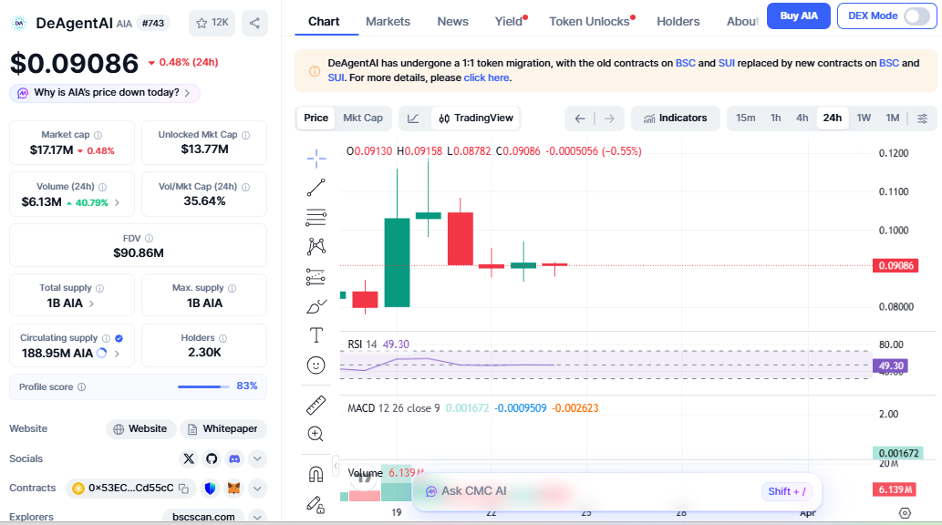Open the Markets tab
The image size is (942, 525).
[388, 21]
